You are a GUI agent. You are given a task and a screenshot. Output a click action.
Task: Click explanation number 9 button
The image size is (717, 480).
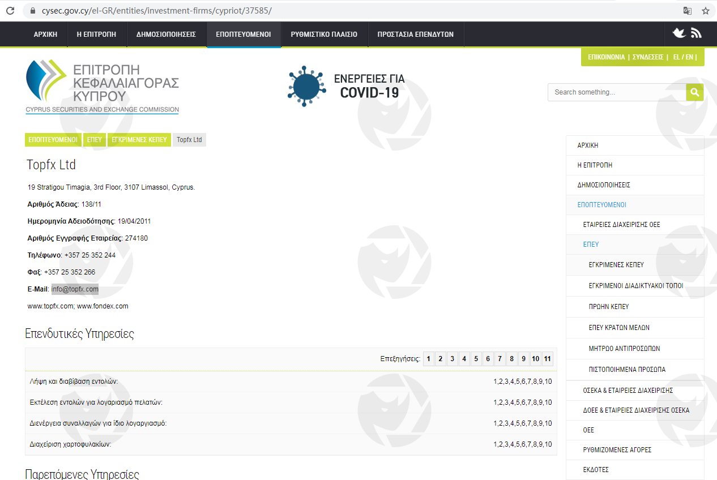click(524, 359)
